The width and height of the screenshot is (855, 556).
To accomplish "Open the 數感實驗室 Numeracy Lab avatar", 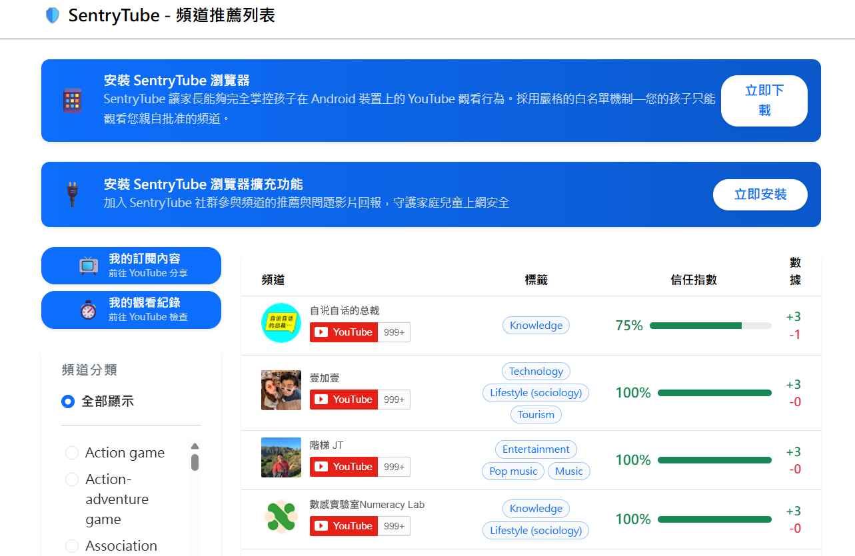I will point(281,517).
